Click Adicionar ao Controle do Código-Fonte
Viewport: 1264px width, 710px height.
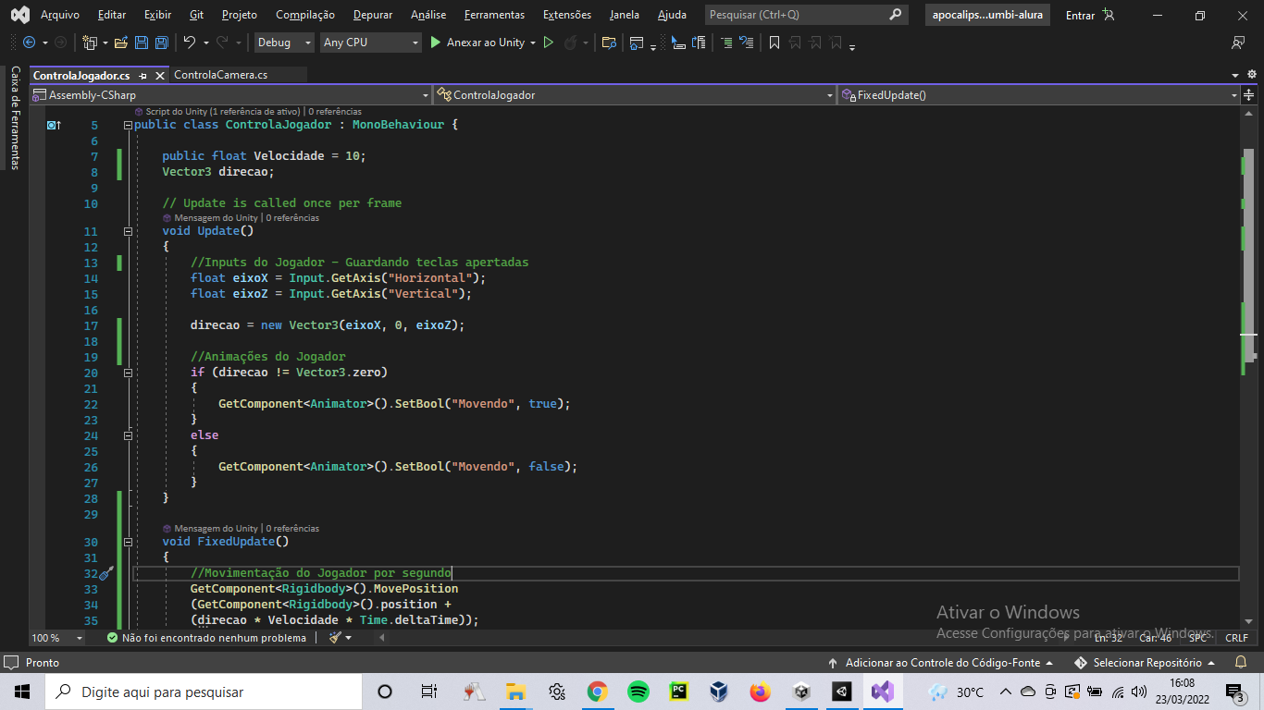tap(943, 663)
